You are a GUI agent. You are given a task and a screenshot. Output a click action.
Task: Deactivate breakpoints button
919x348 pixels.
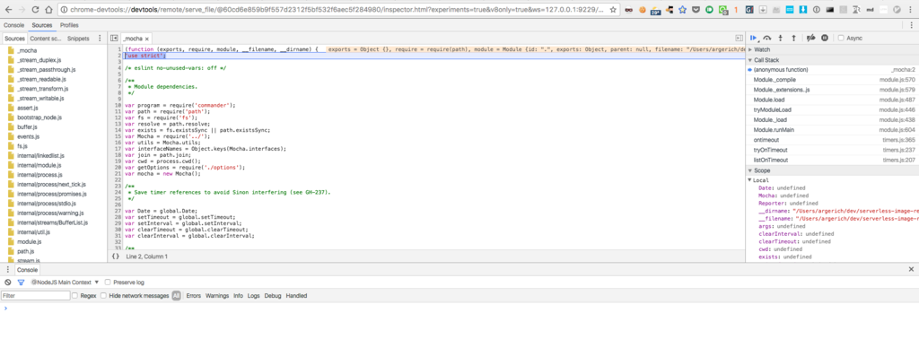pyautogui.click(x=811, y=38)
